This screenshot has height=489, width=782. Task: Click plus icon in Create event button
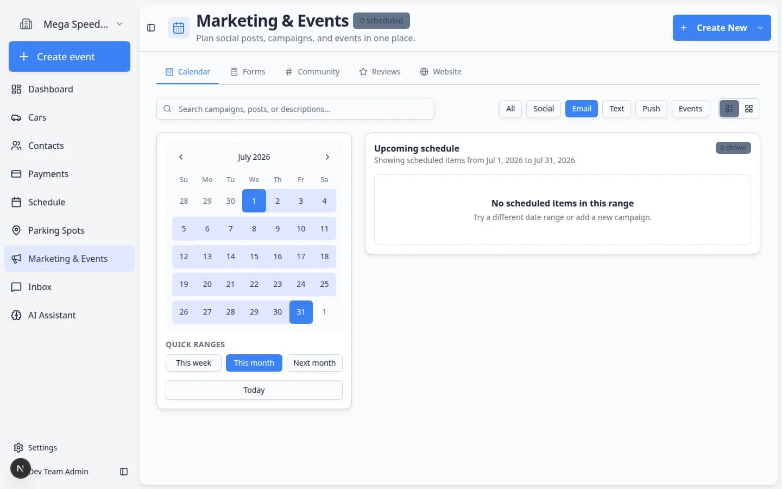tap(24, 57)
